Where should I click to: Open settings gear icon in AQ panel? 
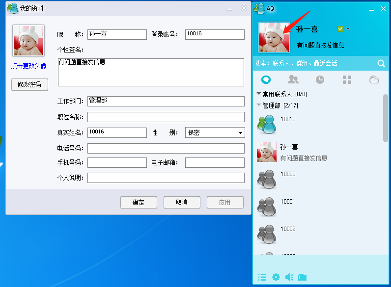(x=276, y=277)
